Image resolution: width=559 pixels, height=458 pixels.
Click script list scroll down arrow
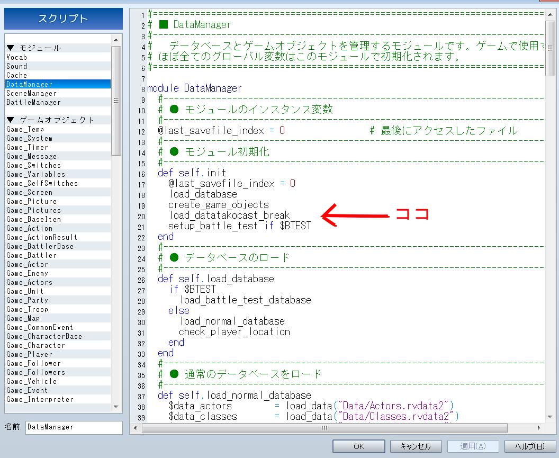click(x=116, y=407)
